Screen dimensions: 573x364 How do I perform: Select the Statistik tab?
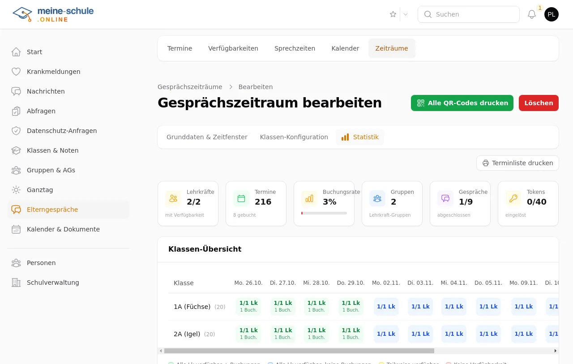pyautogui.click(x=360, y=137)
